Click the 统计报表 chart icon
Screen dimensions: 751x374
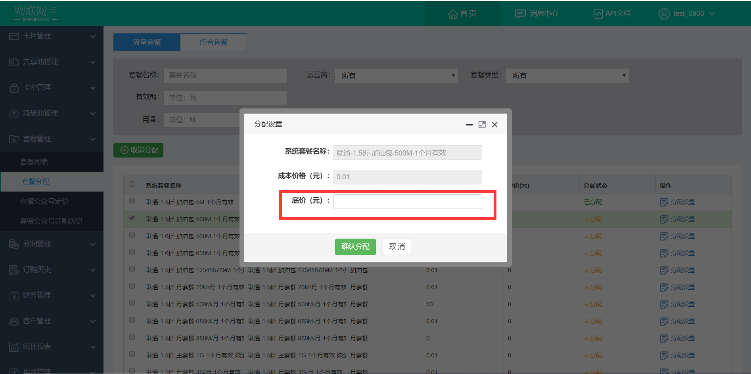click(x=14, y=347)
